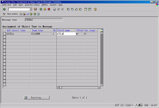Viewport: 159px width, 108px height.
Task: Select the ZATKLA row selector box
Action: pos(4,34)
